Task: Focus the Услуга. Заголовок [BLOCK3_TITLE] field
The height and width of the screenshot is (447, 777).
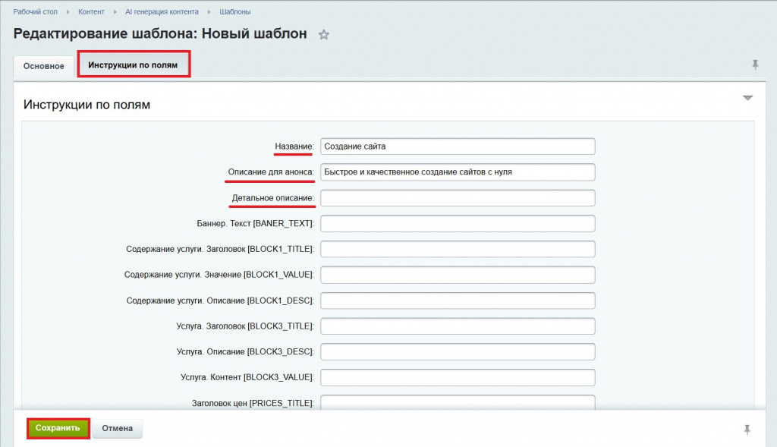Action: (458, 326)
